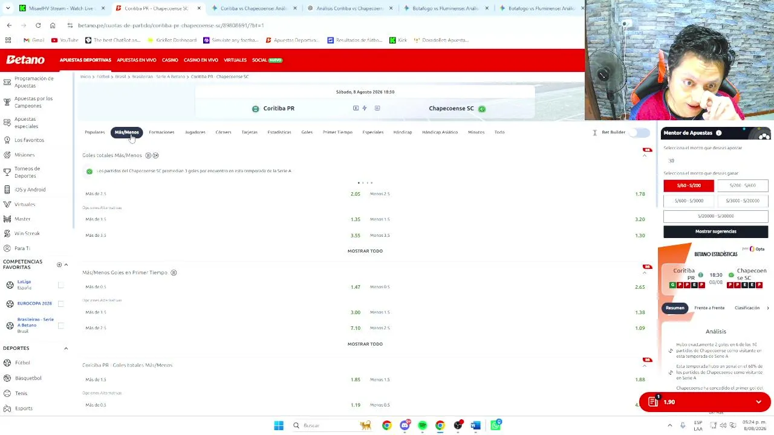
Task: Tick the EUROCOPA 2028 favorite checkbox
Action: click(x=60, y=303)
